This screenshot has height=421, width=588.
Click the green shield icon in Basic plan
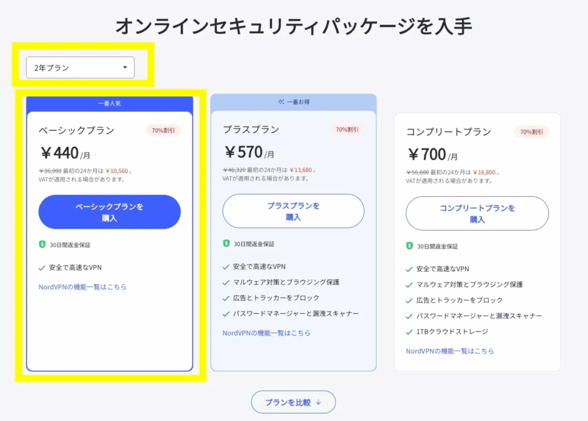[42, 244]
